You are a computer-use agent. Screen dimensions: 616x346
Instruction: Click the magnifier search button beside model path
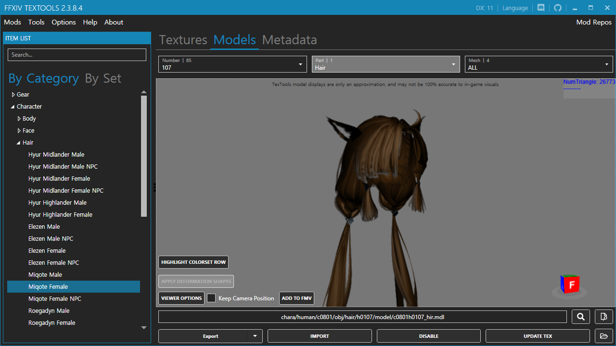point(581,317)
